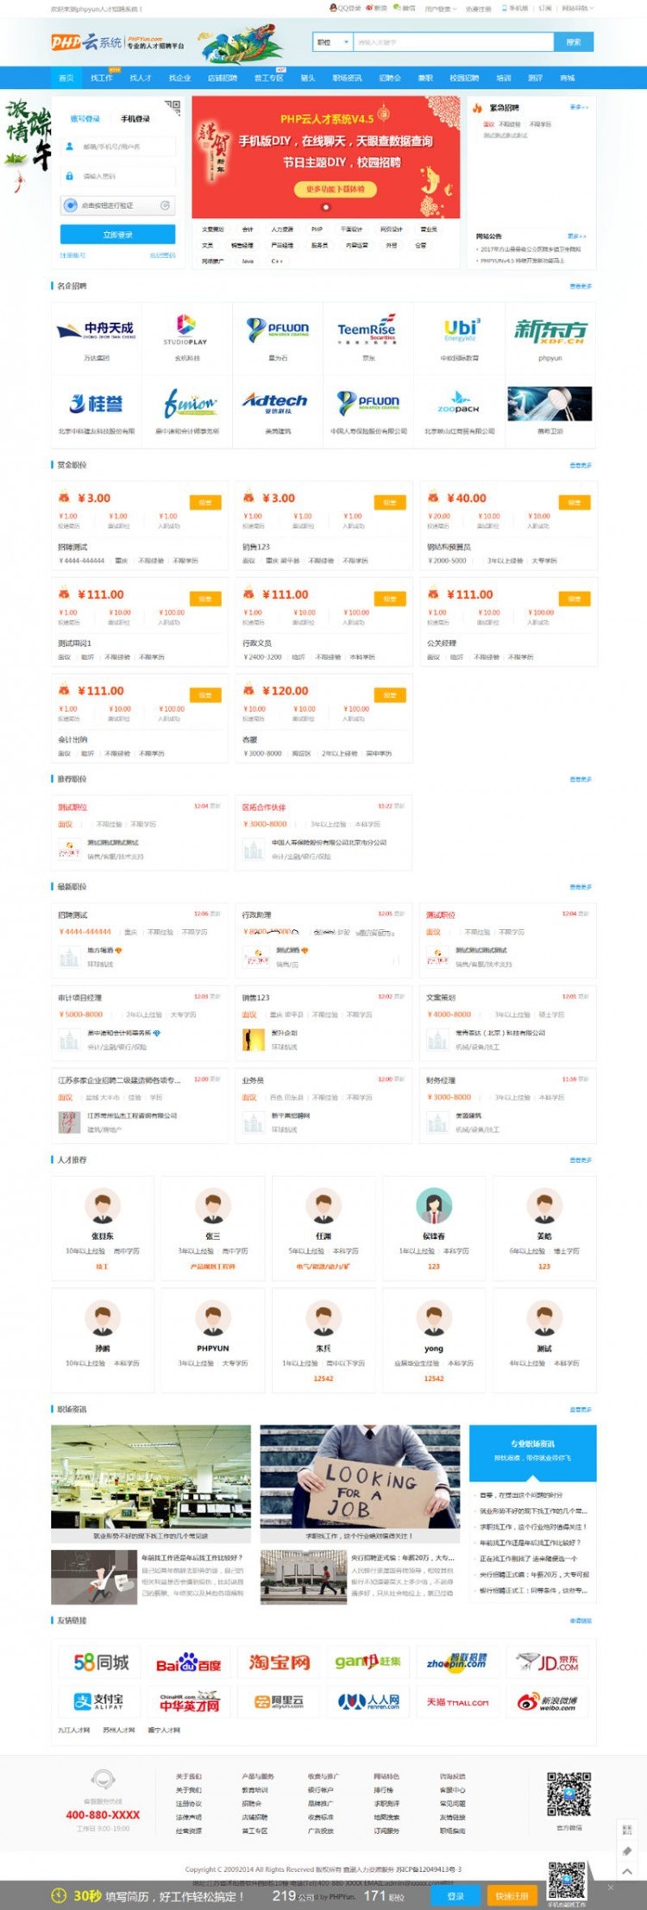Focus the 邮箱/手机号/用户名 login field
This screenshot has width=647, height=1910.
tap(117, 147)
